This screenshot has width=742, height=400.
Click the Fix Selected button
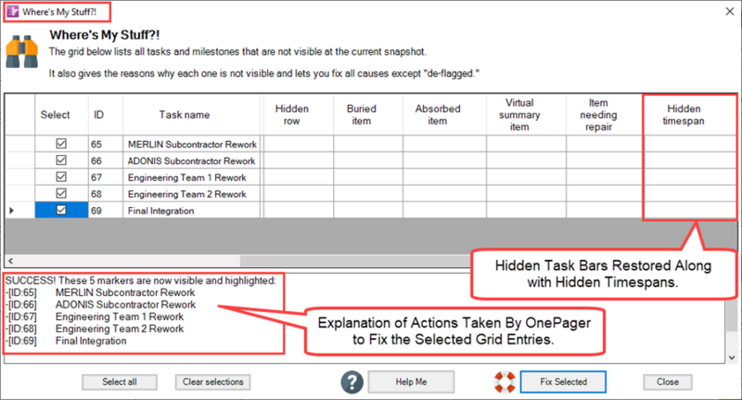click(563, 382)
